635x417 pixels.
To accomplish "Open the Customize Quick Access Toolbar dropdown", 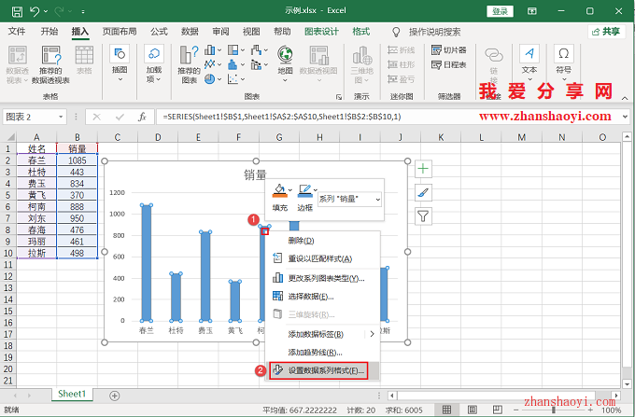I will click(x=82, y=12).
